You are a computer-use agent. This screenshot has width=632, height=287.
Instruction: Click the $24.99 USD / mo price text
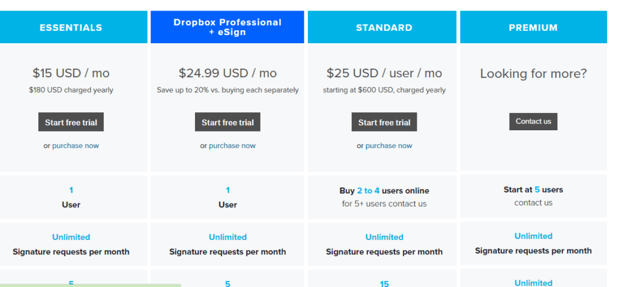point(228,73)
